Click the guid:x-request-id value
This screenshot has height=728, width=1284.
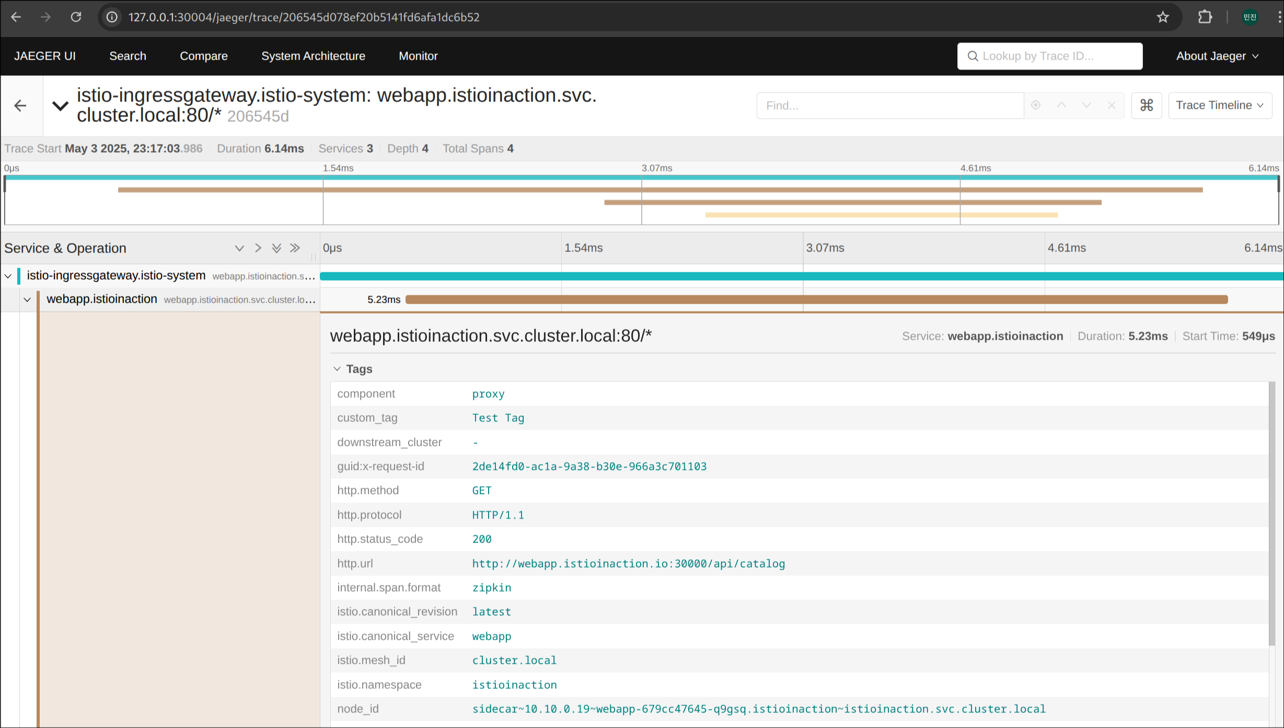pyautogui.click(x=589, y=467)
